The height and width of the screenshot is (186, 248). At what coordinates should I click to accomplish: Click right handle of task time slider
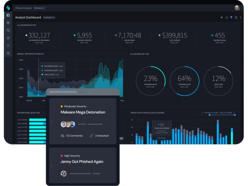(x=235, y=115)
